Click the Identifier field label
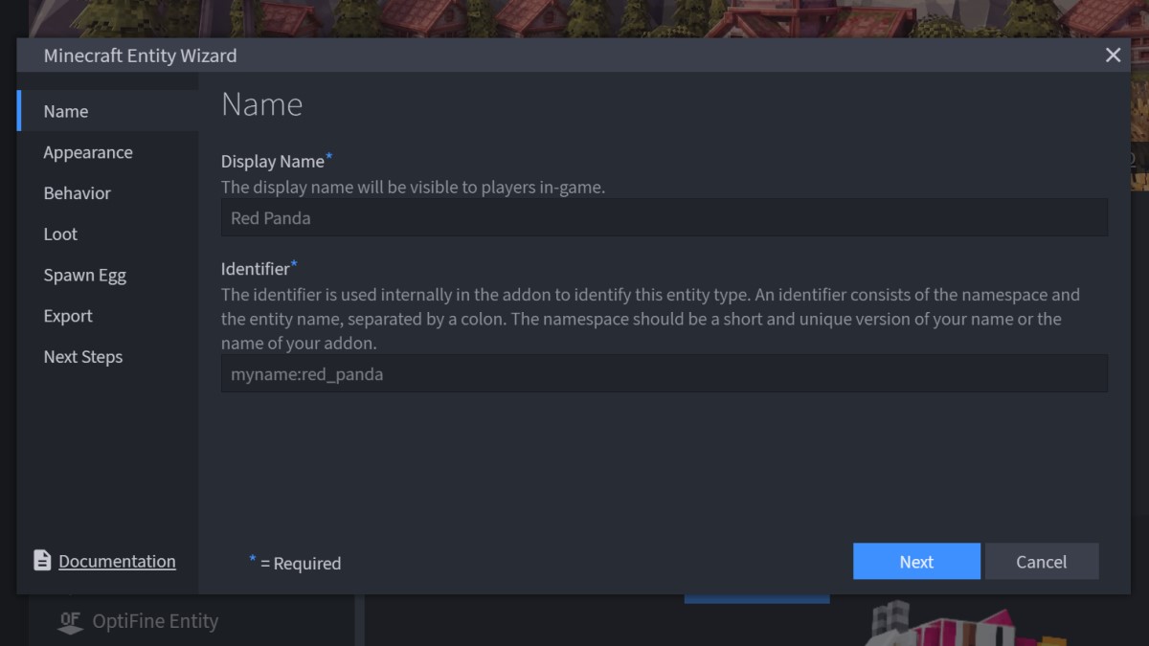This screenshot has height=646, width=1149. (256, 269)
